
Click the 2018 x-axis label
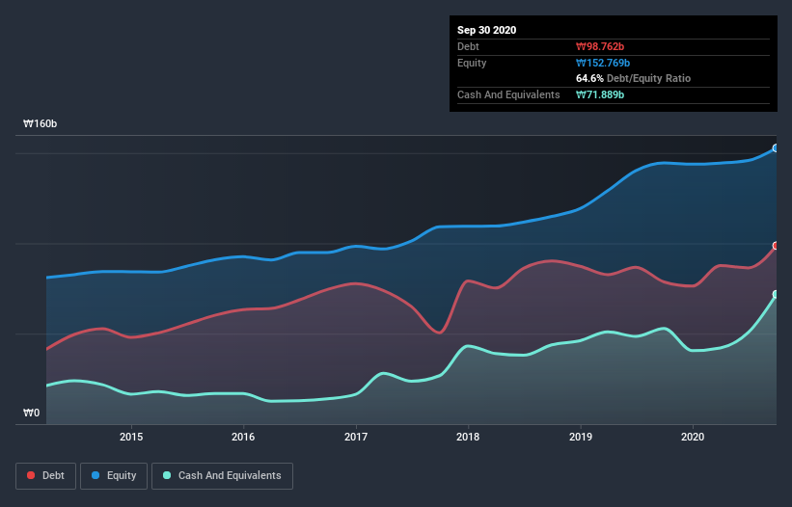(x=468, y=437)
